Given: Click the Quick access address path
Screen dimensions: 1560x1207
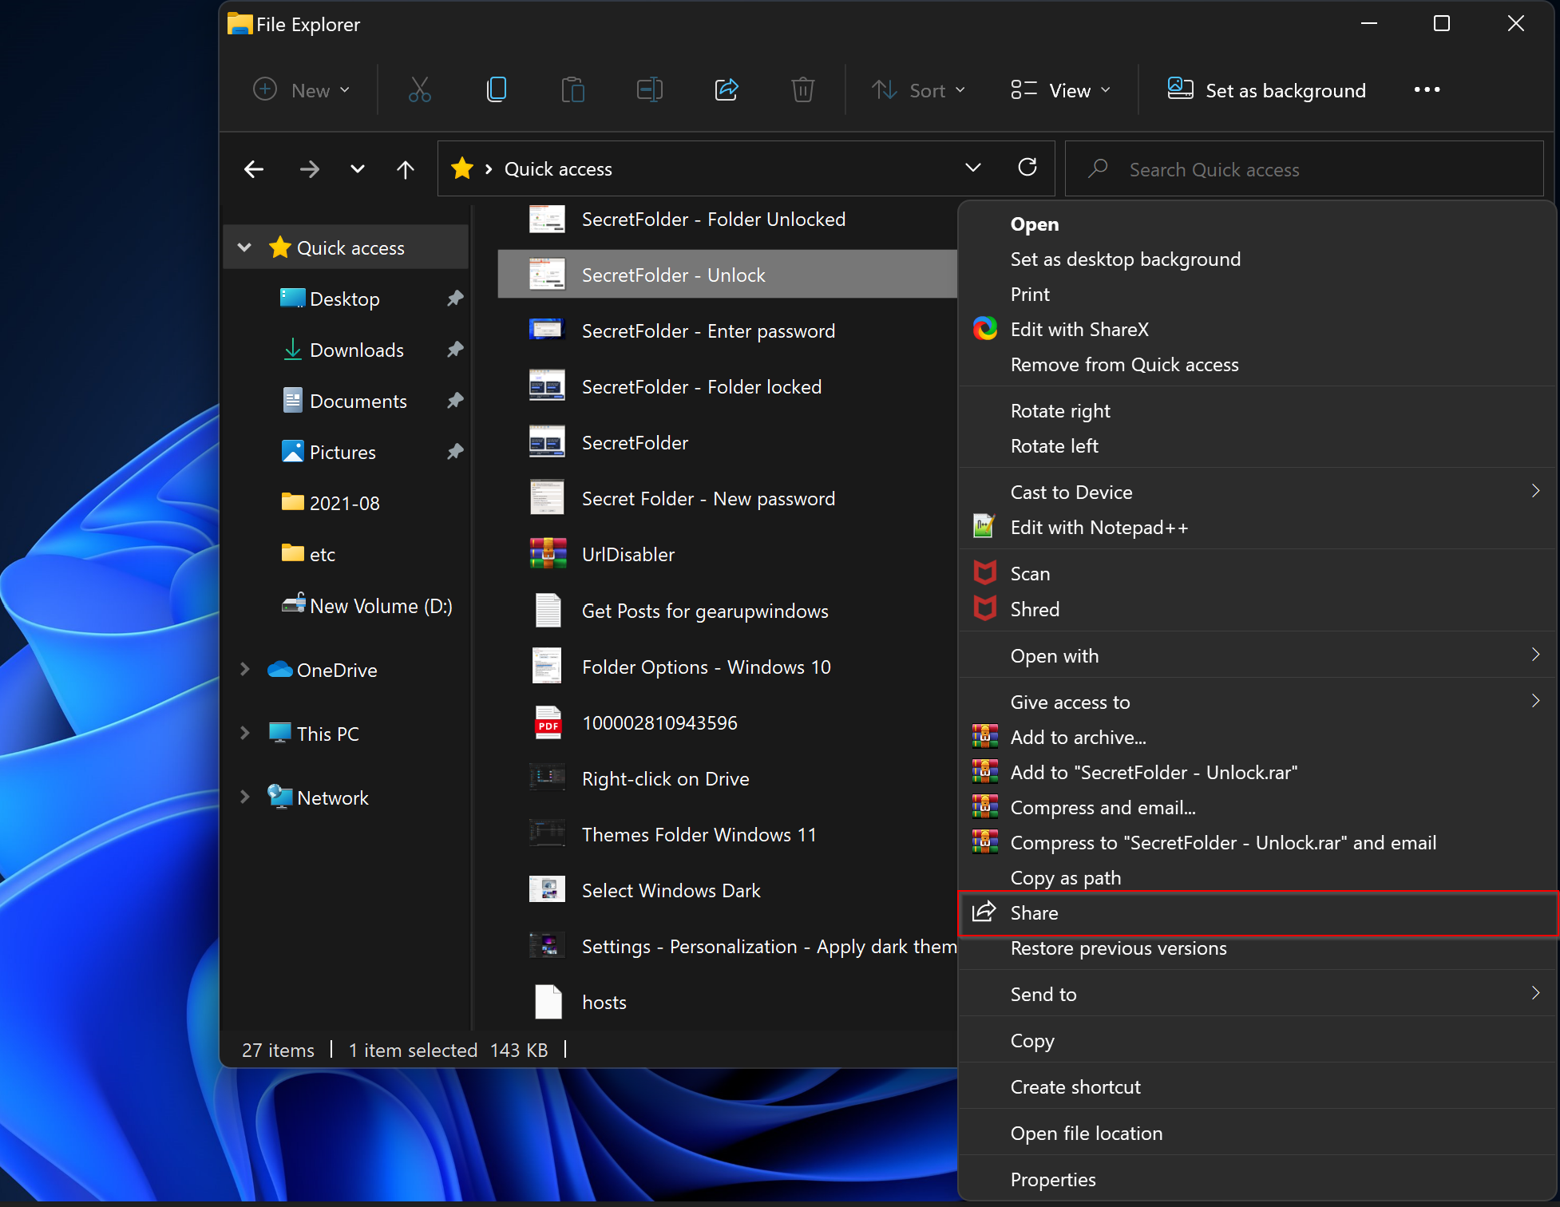Looking at the screenshot, I should click(x=558, y=169).
